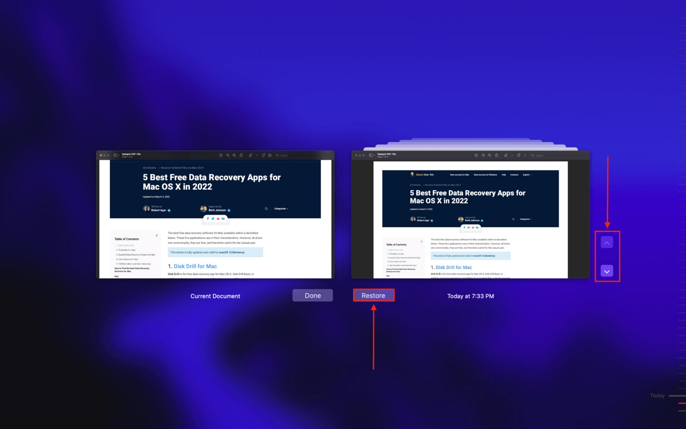Screen dimensions: 686x429
Task: Click Done to exit version comparison
Action: [x=313, y=296]
